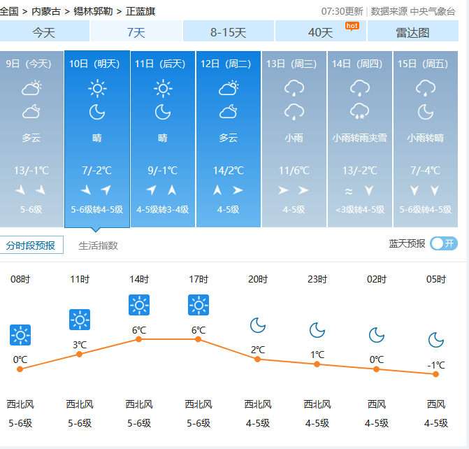The width and height of the screenshot is (469, 449).
Task: Click the moon icon at 23时
Action: tap(317, 330)
